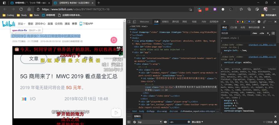Open Coding bookmarks folder
Screen dimensions: 279x125
pyautogui.click(x=8, y=15)
